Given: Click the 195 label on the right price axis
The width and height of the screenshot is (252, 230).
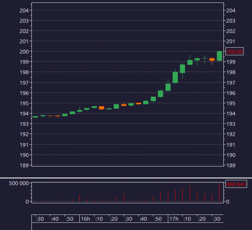Looking at the screenshot, I should tap(231, 103).
